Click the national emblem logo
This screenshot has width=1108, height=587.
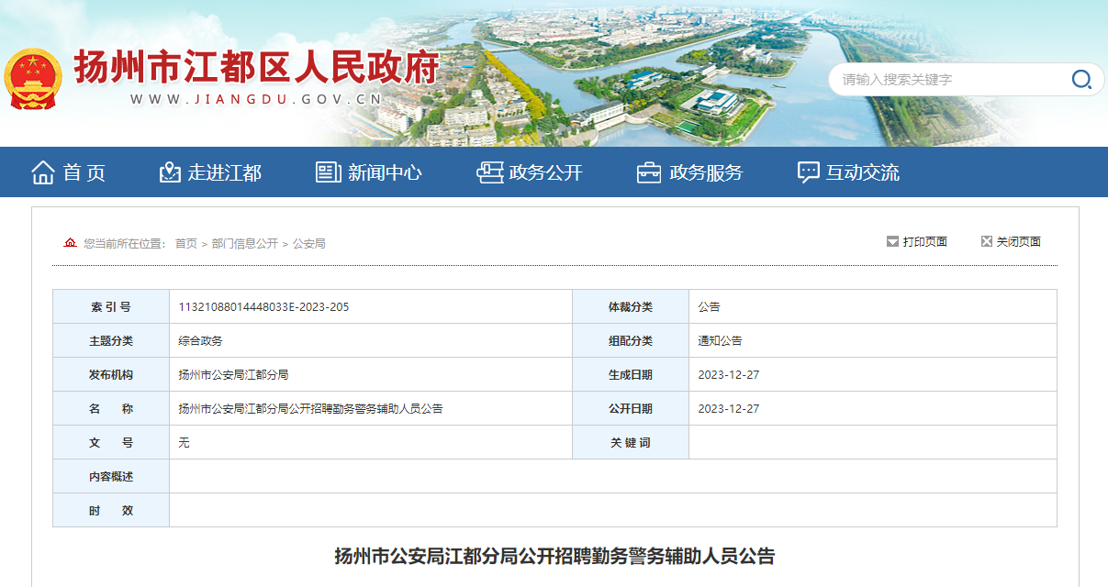pyautogui.click(x=32, y=79)
